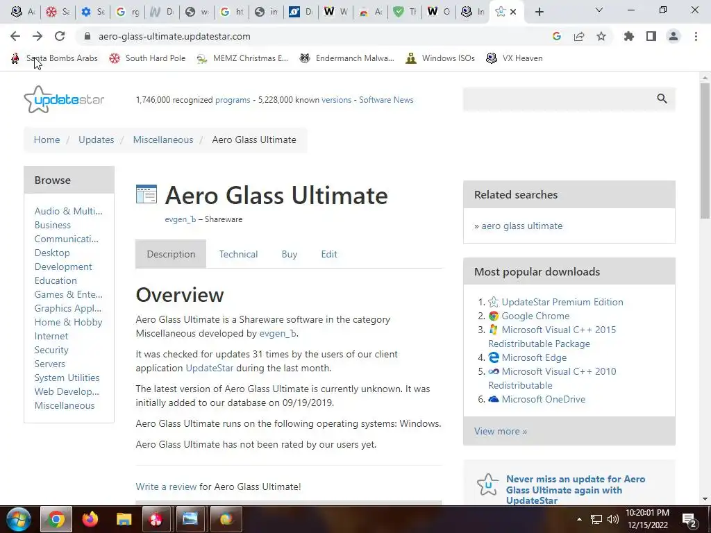Open the tab search dropdown arrow
The height and width of the screenshot is (533, 711).
(x=599, y=10)
